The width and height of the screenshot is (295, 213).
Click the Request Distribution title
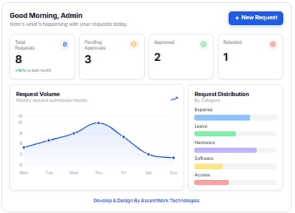point(222,94)
